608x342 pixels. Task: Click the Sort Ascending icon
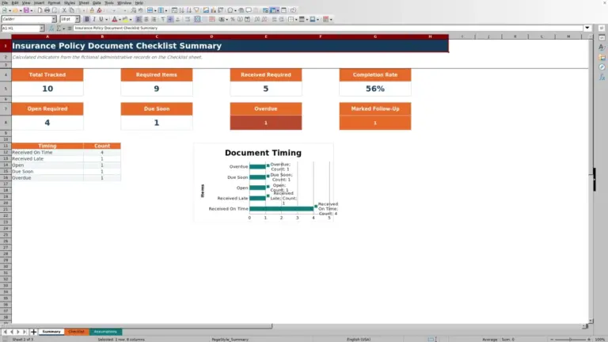181,10
